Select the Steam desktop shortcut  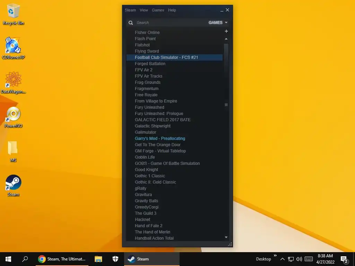pos(14,186)
